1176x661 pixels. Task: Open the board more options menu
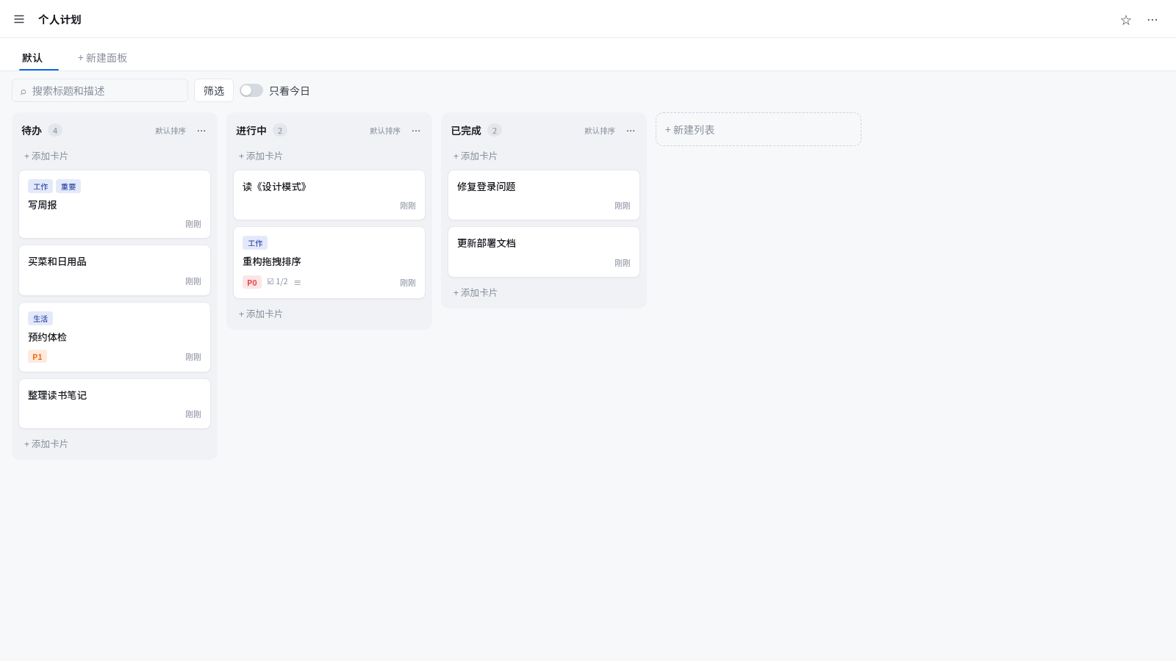pyautogui.click(x=1152, y=20)
